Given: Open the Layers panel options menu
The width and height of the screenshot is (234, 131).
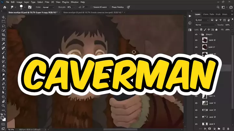Looking at the screenshot, I should tap(231, 15).
